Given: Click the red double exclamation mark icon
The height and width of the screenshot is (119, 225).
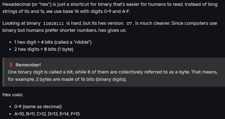Looking at the screenshot, I should click(11, 65).
